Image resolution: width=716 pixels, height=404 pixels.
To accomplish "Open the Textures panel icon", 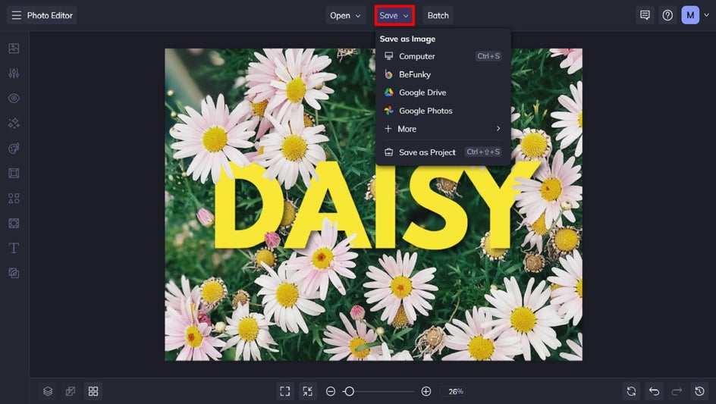I will pyautogui.click(x=14, y=273).
